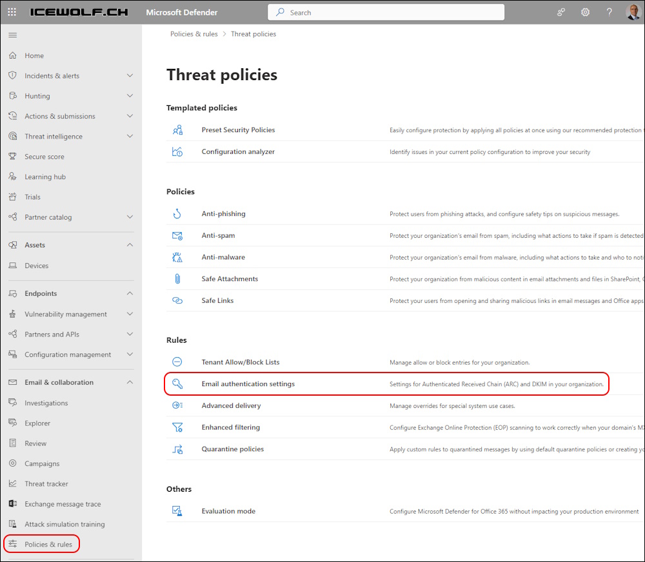Open the Safe Links policy link
The height and width of the screenshot is (562, 645).
[x=217, y=300]
